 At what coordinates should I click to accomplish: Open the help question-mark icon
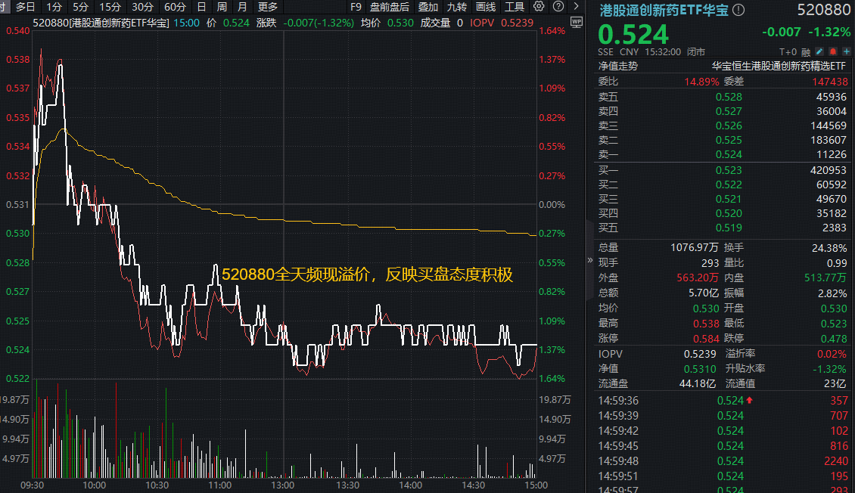point(557,8)
